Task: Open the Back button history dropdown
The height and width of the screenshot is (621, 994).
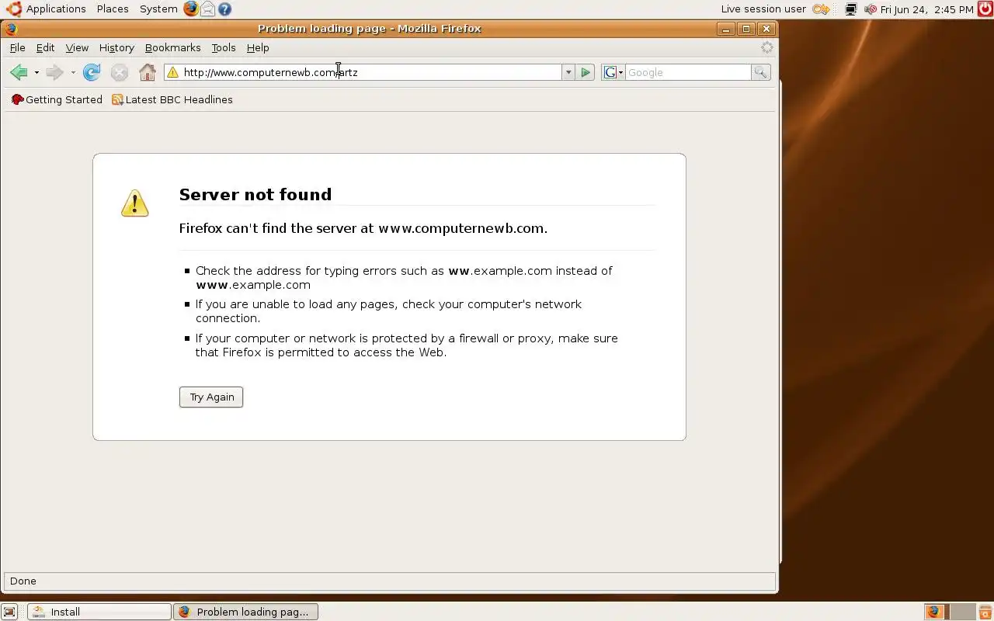Action: point(36,72)
